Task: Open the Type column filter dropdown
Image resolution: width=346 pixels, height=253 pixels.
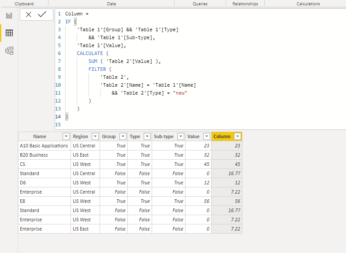Action: tap(147, 136)
